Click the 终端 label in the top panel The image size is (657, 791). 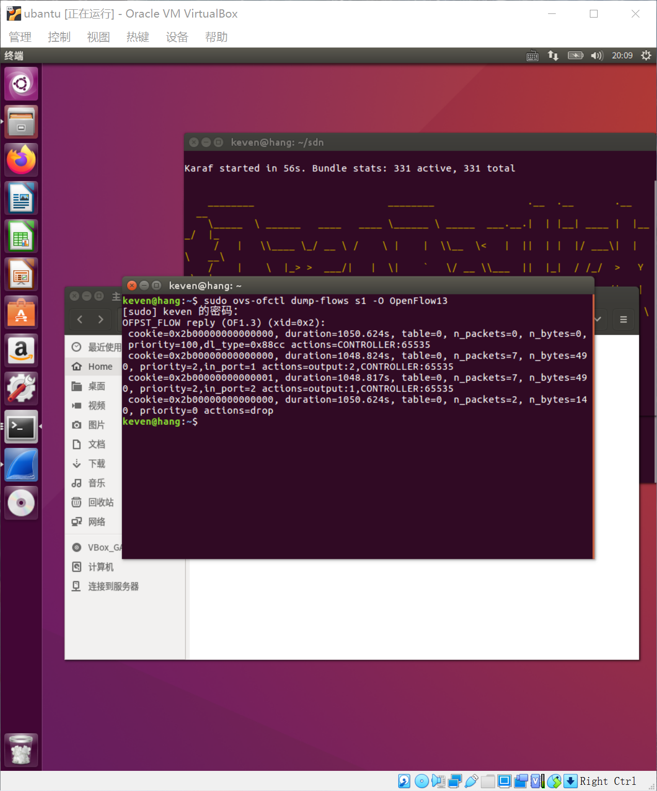(14, 56)
